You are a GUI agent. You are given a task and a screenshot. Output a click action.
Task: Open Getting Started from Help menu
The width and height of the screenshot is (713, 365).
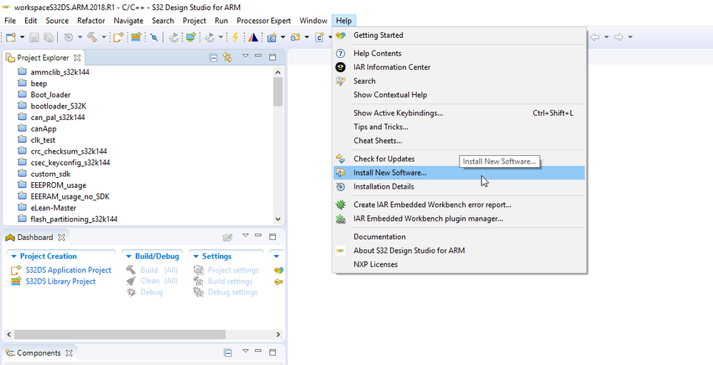459,35
